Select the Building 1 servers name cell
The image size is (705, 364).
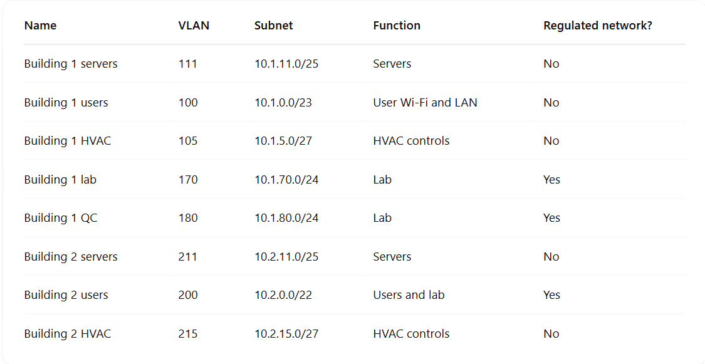pyautogui.click(x=71, y=64)
